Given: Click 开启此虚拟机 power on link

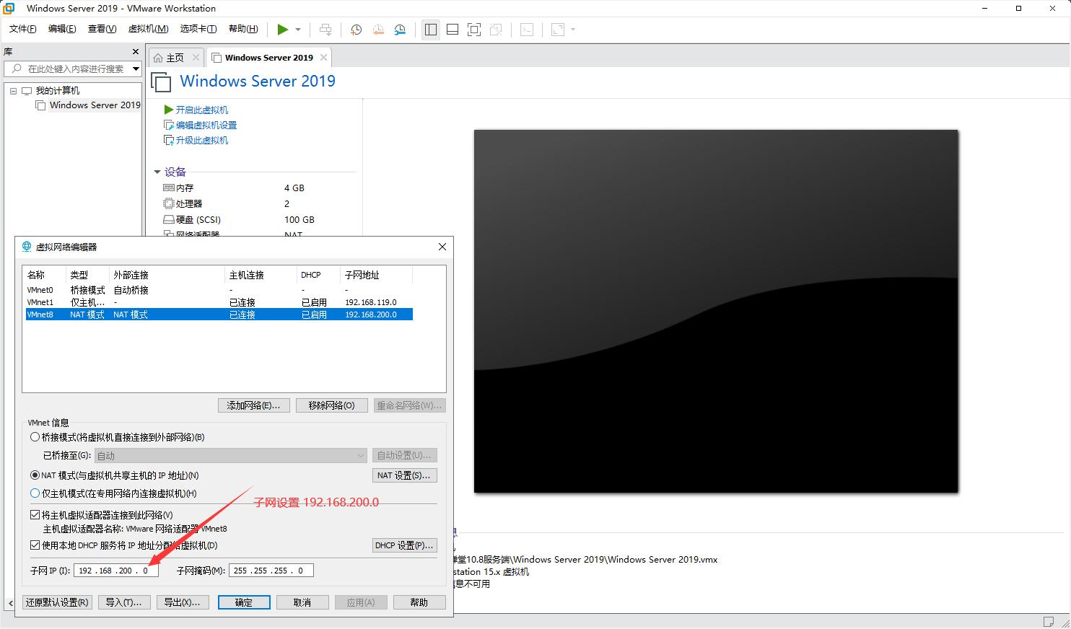Looking at the screenshot, I should coord(201,110).
